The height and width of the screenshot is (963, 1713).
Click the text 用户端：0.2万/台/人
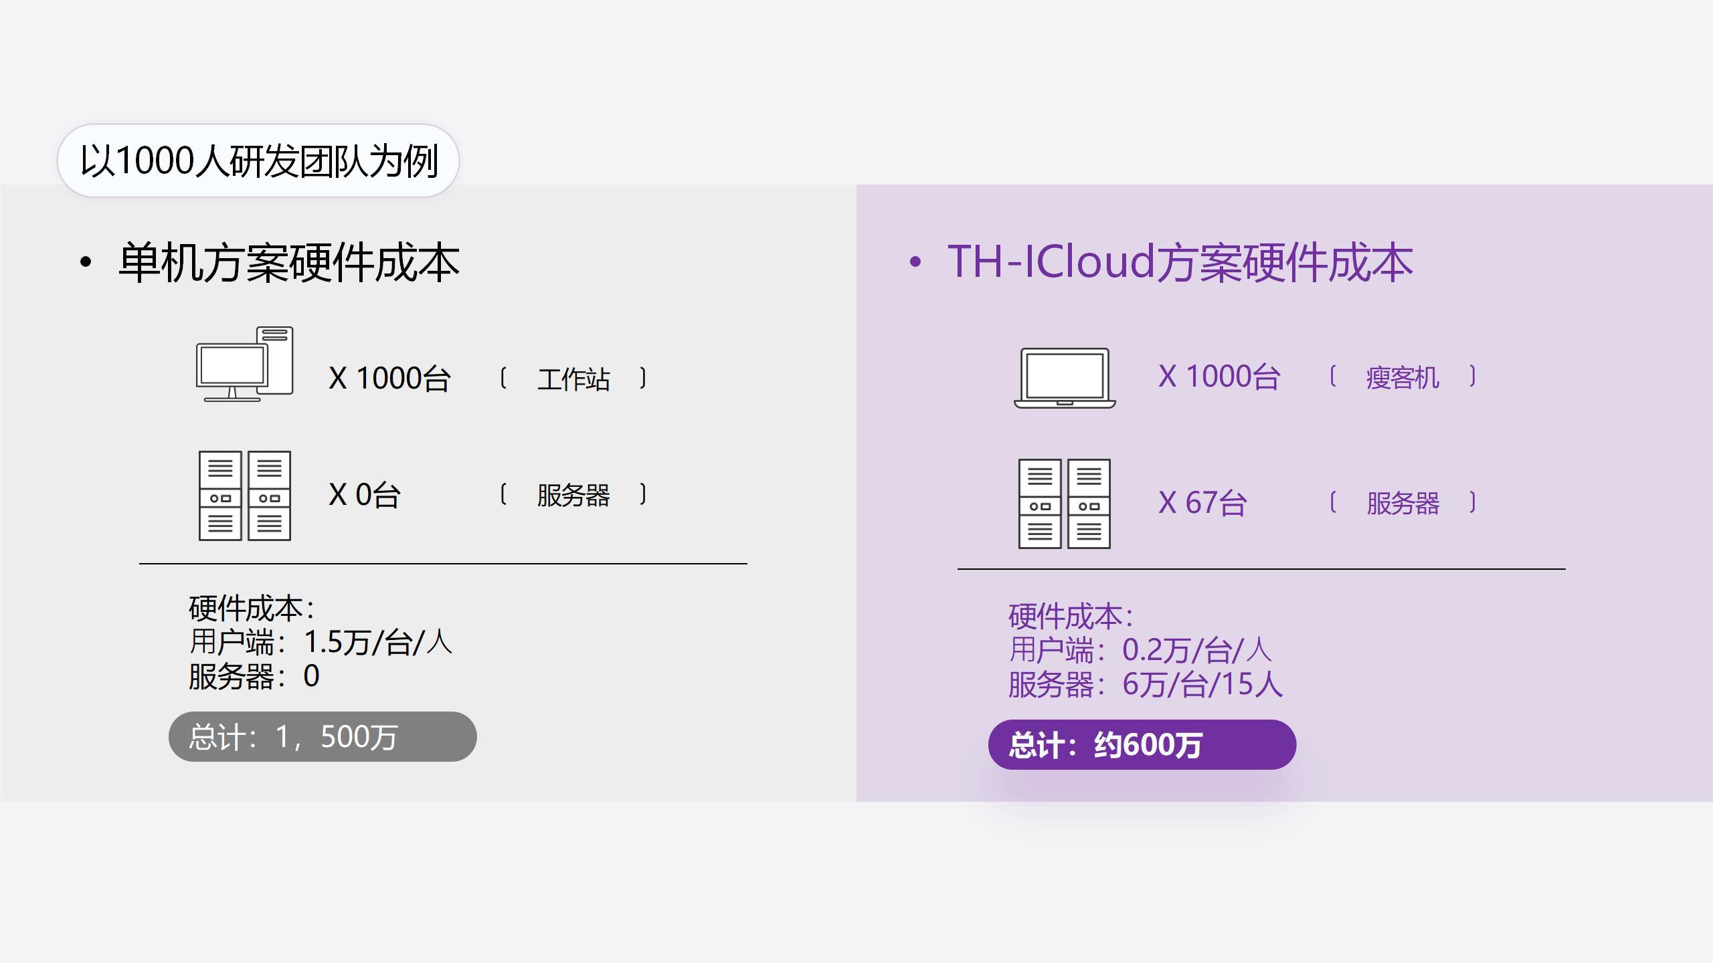click(1140, 650)
